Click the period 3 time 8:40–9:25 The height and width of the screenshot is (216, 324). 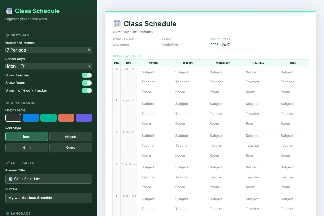tap(129, 132)
